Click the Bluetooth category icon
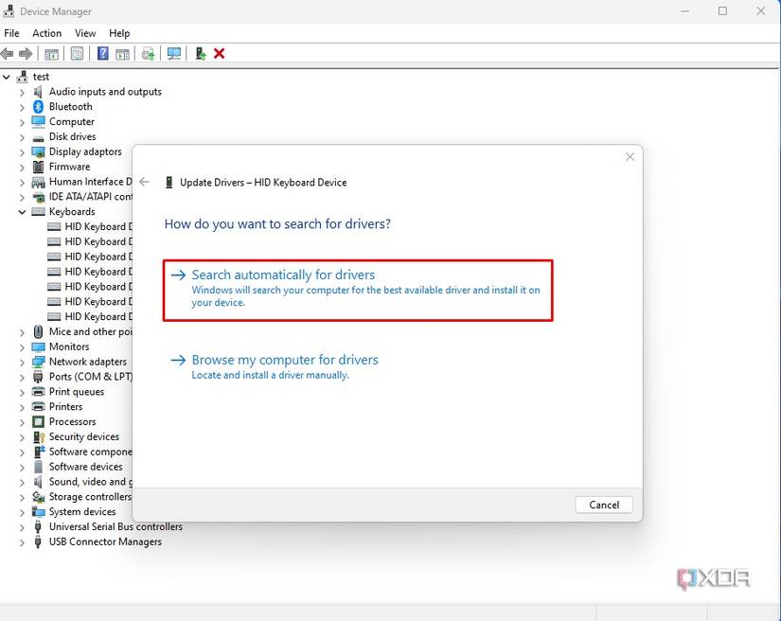 pos(39,107)
